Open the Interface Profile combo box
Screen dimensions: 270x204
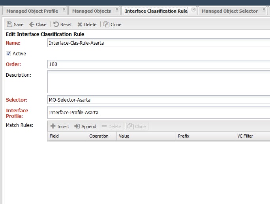point(159,112)
